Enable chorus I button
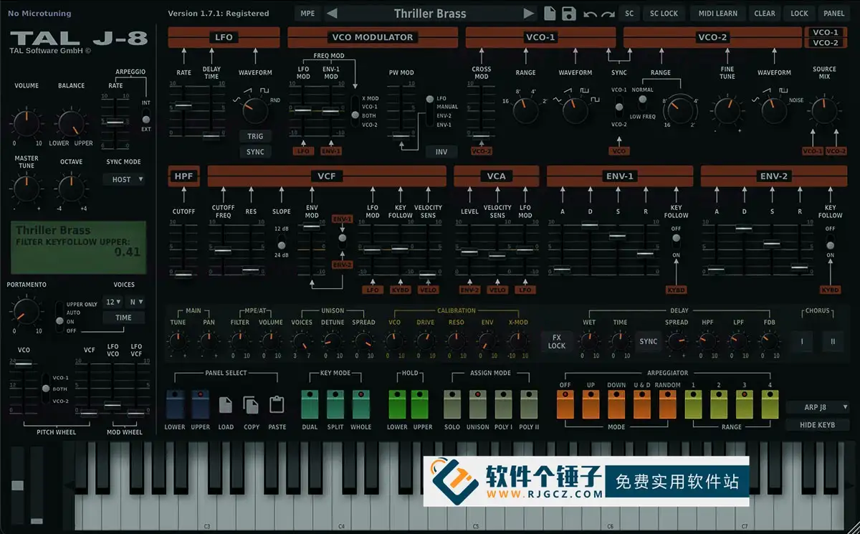 pos(801,341)
